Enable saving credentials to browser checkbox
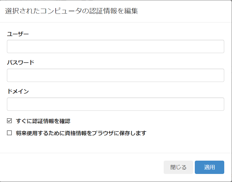 (x=9, y=133)
